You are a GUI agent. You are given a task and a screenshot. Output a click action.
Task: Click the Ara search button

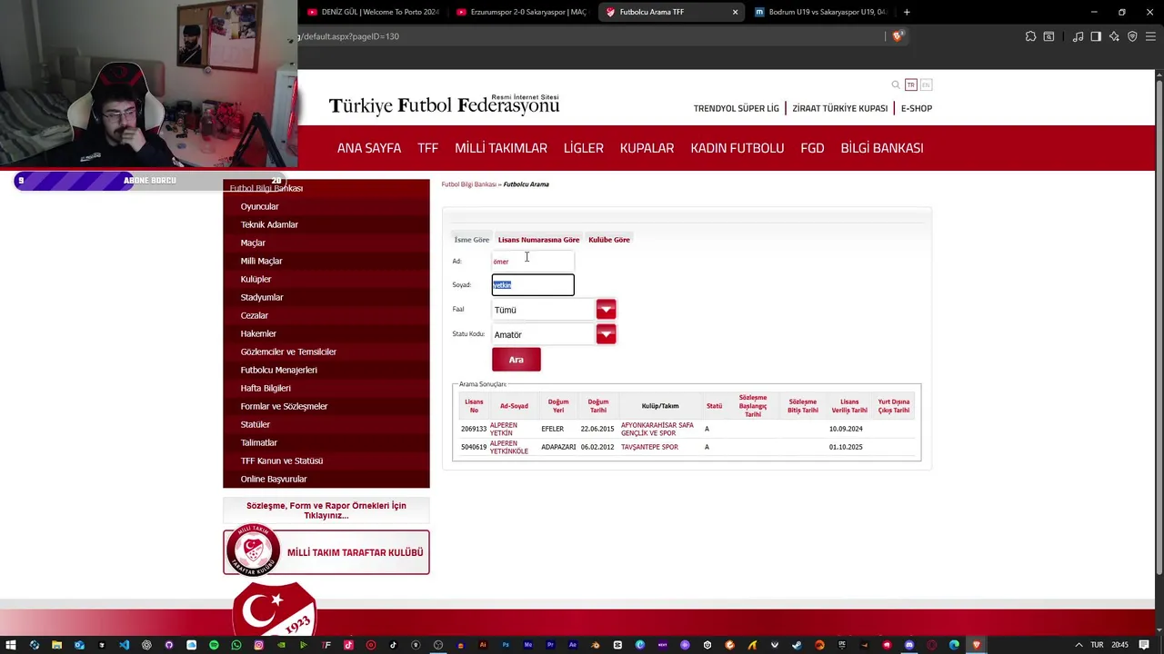[x=517, y=360]
